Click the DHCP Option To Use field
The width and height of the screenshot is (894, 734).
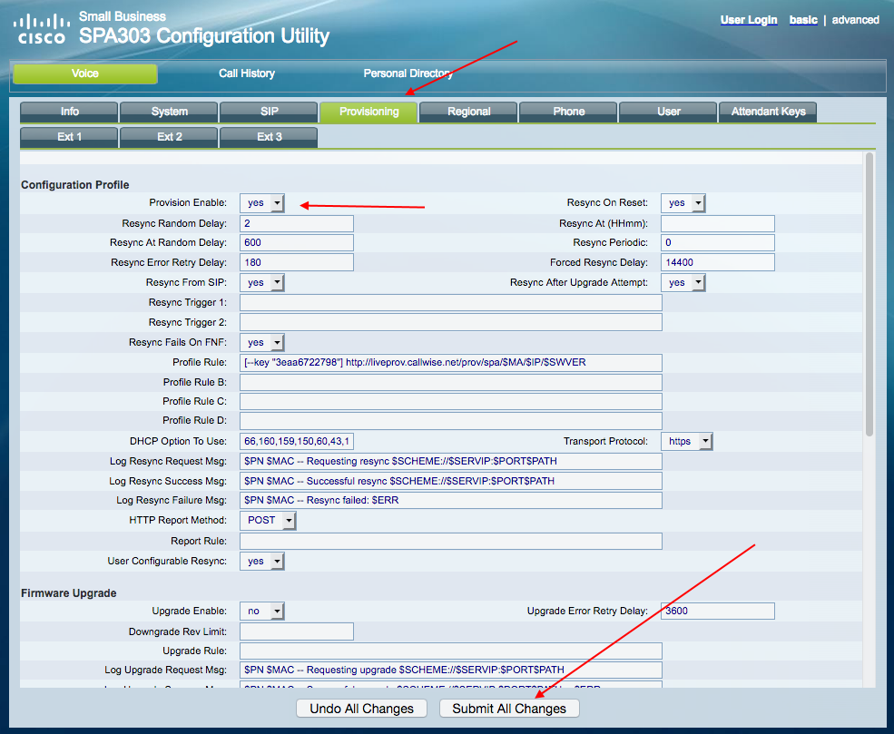[297, 441]
